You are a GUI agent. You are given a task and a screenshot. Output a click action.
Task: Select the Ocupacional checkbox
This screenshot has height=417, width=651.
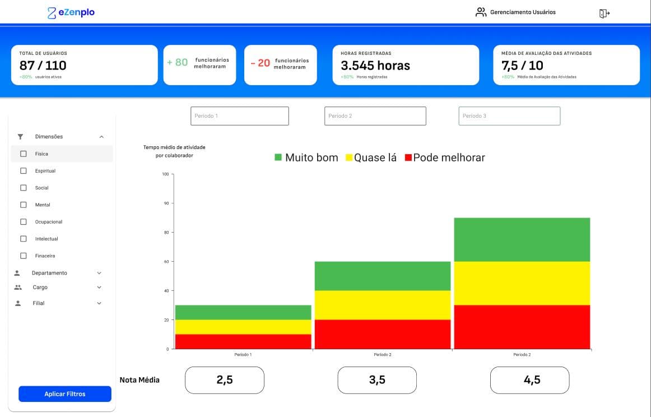24,222
